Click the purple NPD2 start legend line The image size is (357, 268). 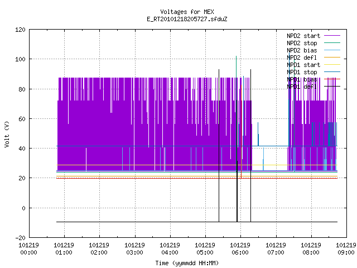pos(332,36)
